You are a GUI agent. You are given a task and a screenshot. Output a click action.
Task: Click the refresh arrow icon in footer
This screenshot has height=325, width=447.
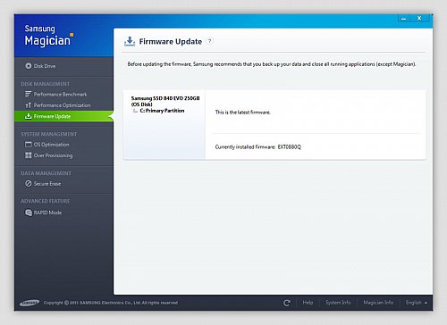287,303
